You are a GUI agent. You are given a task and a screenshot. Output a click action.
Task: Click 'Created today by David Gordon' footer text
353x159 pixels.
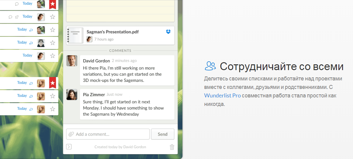tap(120, 147)
